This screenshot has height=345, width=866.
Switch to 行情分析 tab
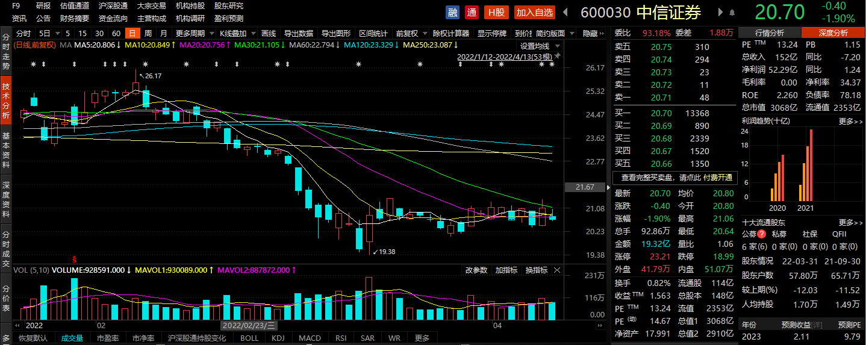769,33
